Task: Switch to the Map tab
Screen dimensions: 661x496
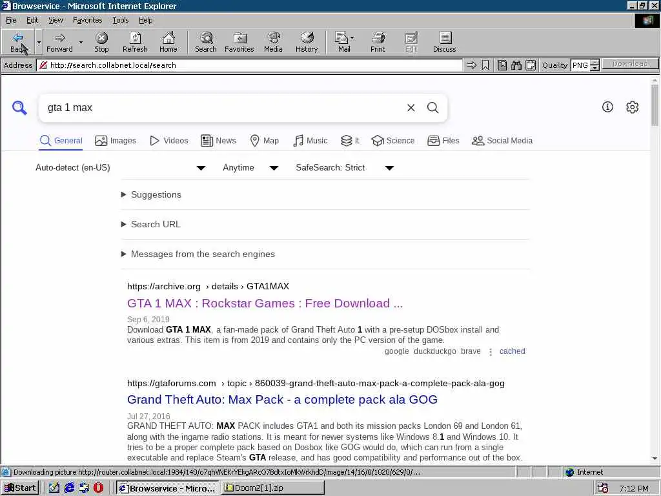Action: [x=264, y=140]
